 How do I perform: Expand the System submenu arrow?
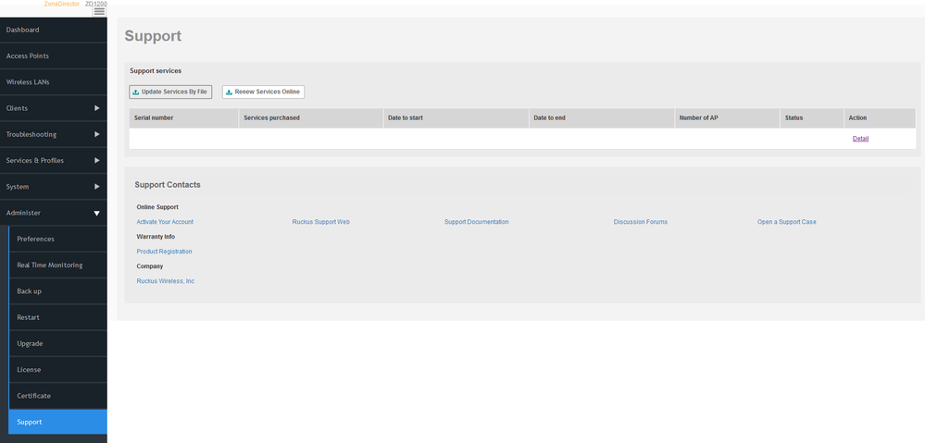point(96,186)
